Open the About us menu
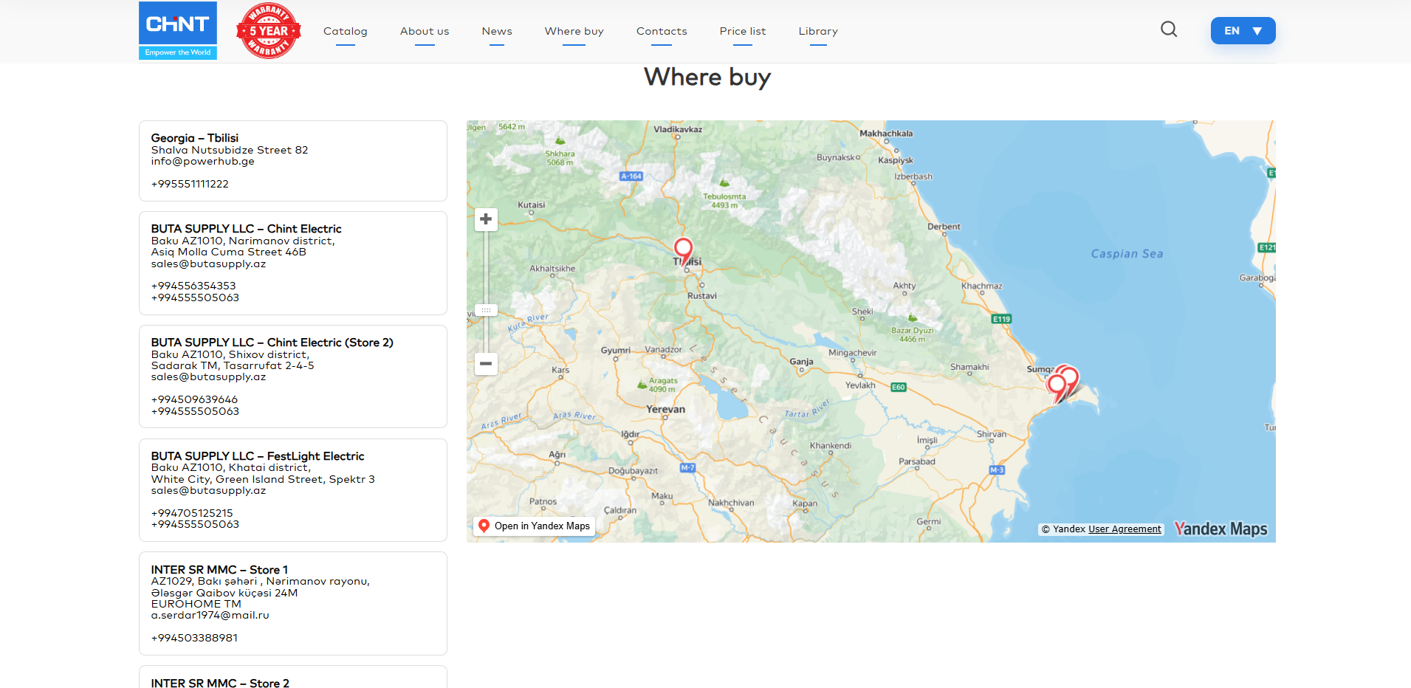 [x=425, y=31]
